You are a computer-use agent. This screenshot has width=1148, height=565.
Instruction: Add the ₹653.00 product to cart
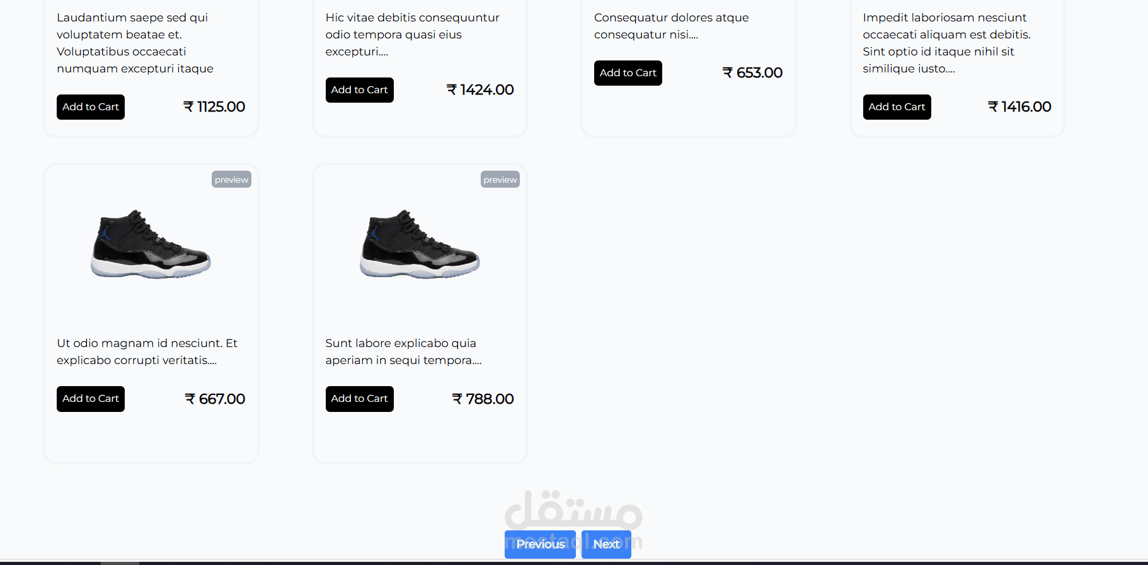(x=628, y=73)
